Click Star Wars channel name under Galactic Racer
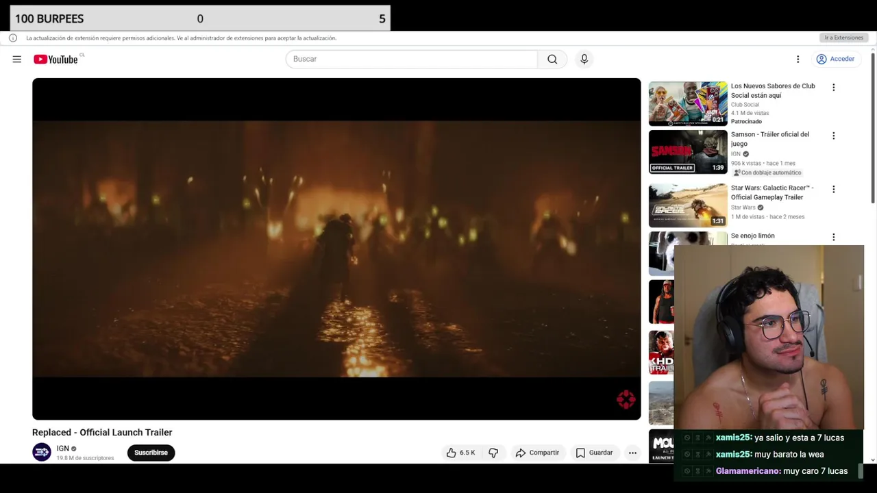 click(x=743, y=207)
